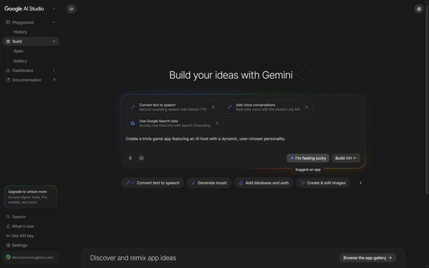Click the I'm feeling lucky button

pyautogui.click(x=308, y=158)
